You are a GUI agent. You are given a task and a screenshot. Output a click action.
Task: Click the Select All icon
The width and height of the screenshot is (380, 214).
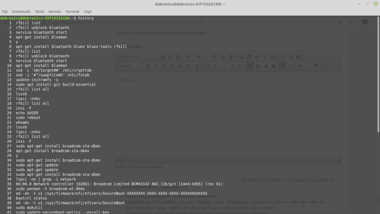tap(231, 57)
